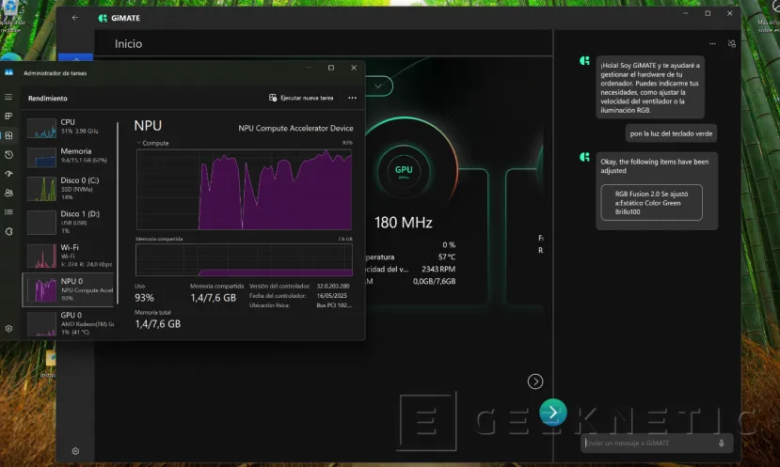Click the driver date 16/05/2025
Screen dimensions: 780x467
click(x=332, y=296)
